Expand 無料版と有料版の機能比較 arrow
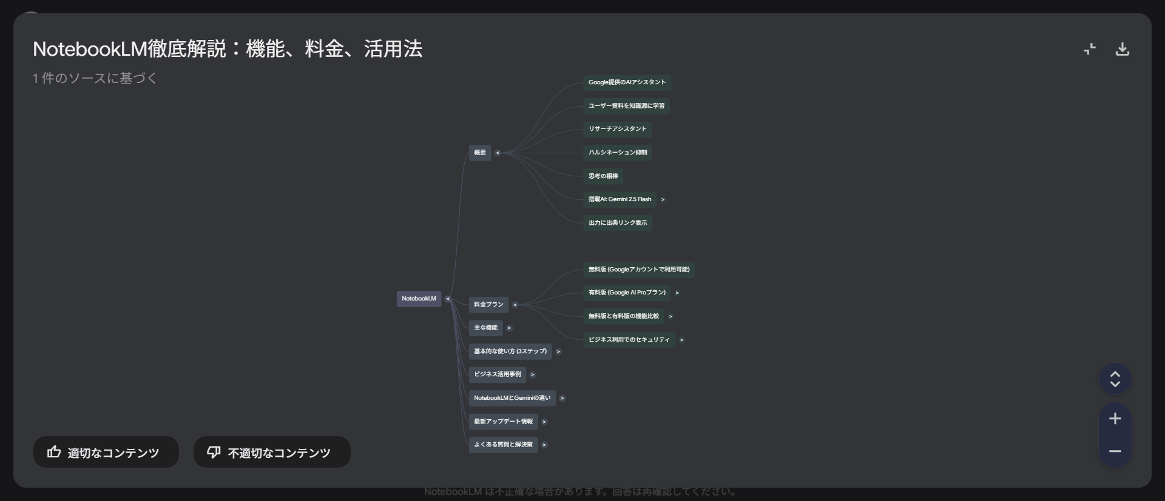 click(x=670, y=316)
